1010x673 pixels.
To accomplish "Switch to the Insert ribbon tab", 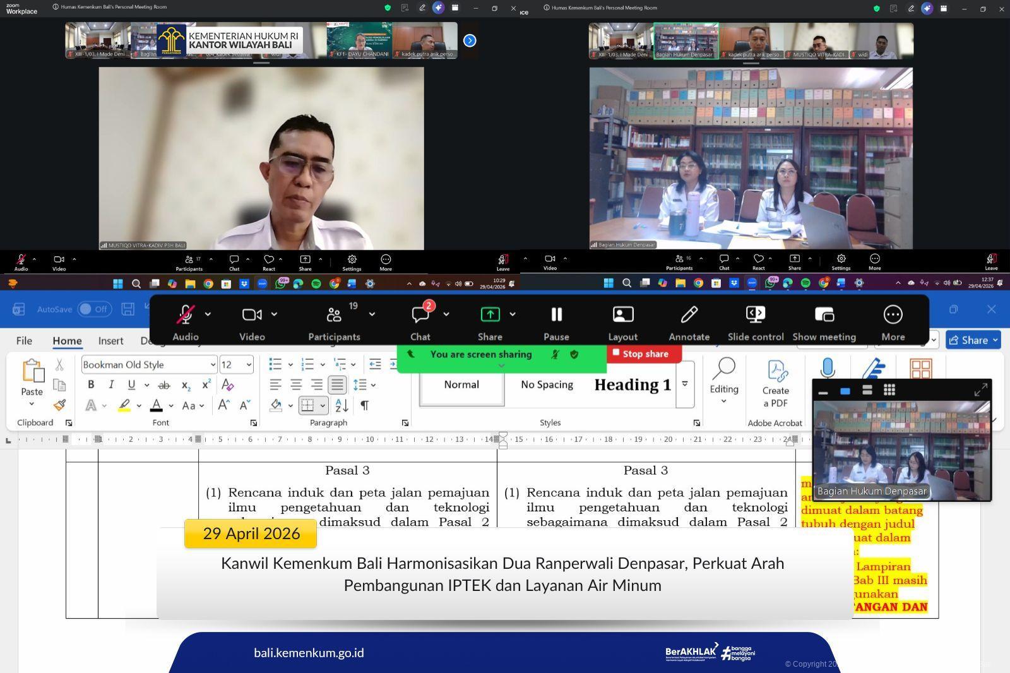I will pos(110,341).
